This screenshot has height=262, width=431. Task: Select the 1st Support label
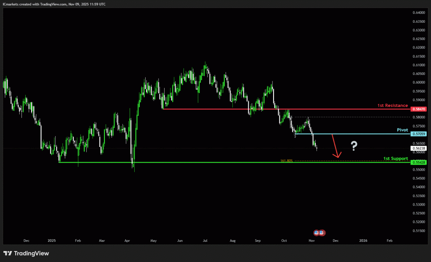395,158
